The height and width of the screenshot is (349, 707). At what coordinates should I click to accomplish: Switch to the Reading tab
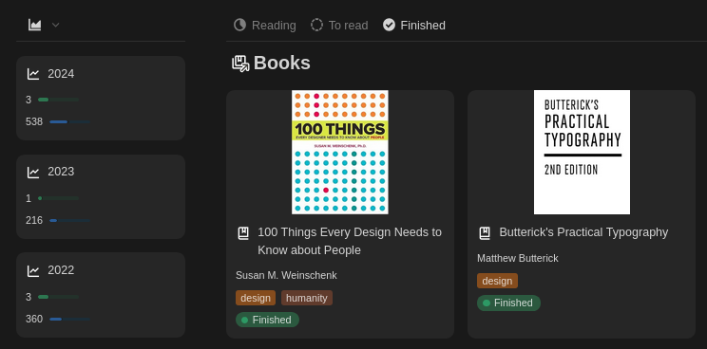tap(265, 26)
